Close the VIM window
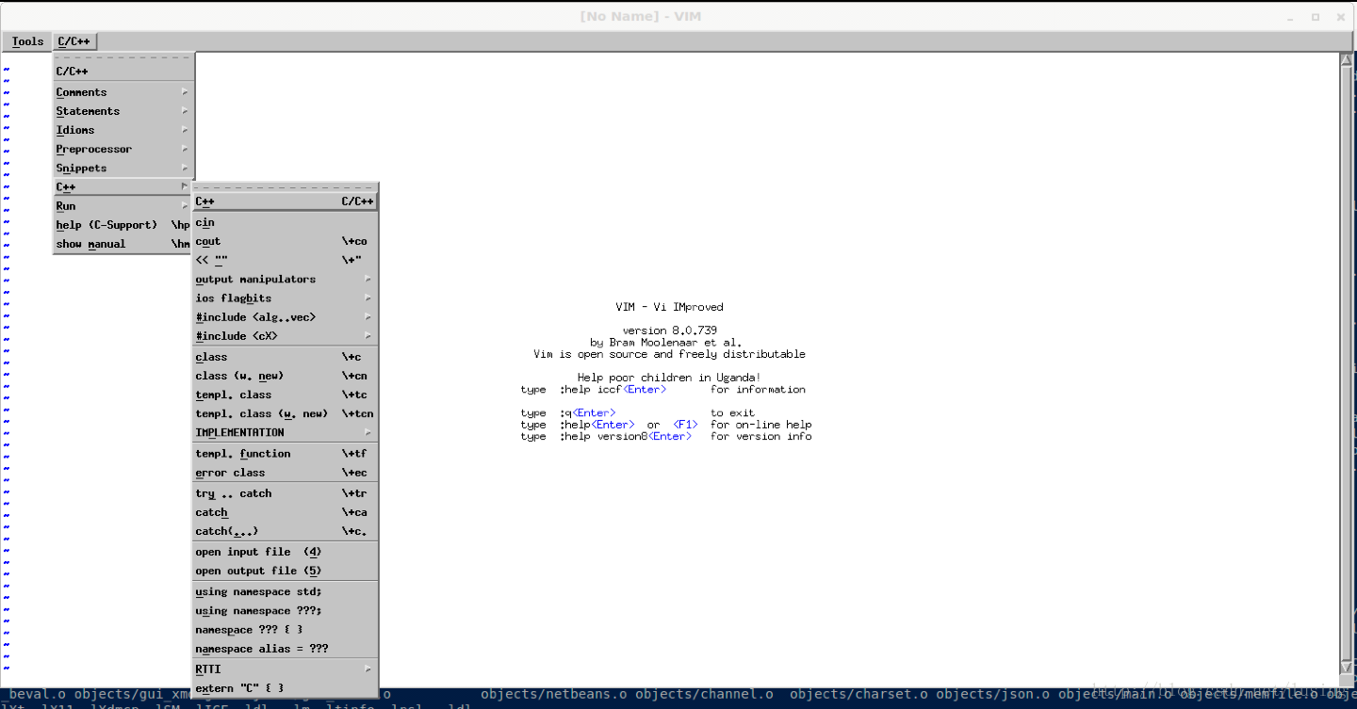This screenshot has width=1357, height=709. click(x=1341, y=17)
